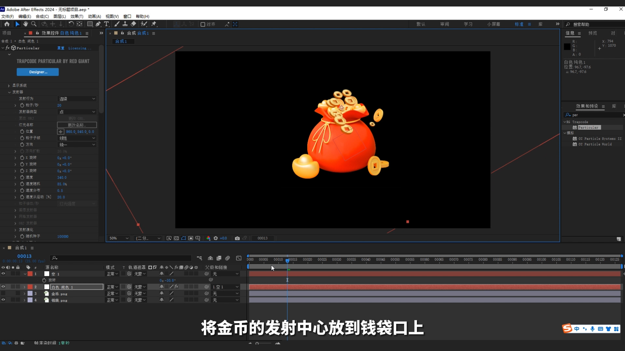This screenshot has height=351, width=625.
Task: Select the CC Particle World effect preset
Action: [596, 144]
